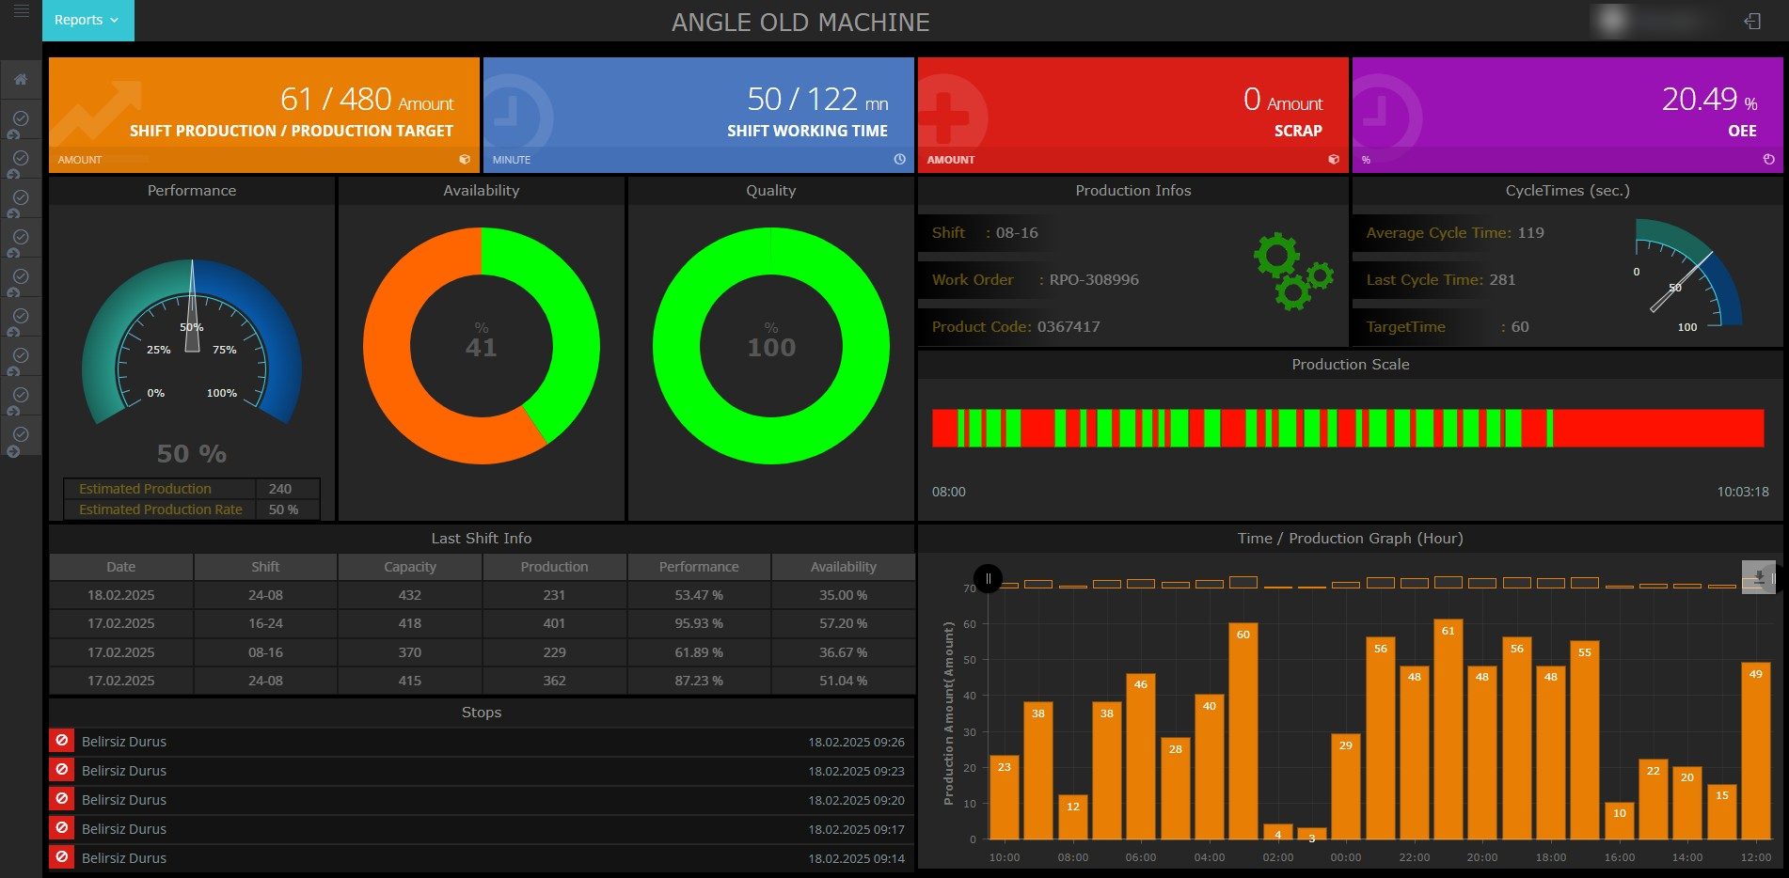The width and height of the screenshot is (1789, 878).
Task: Open the Shift Production / Production Target card
Action: [264, 115]
